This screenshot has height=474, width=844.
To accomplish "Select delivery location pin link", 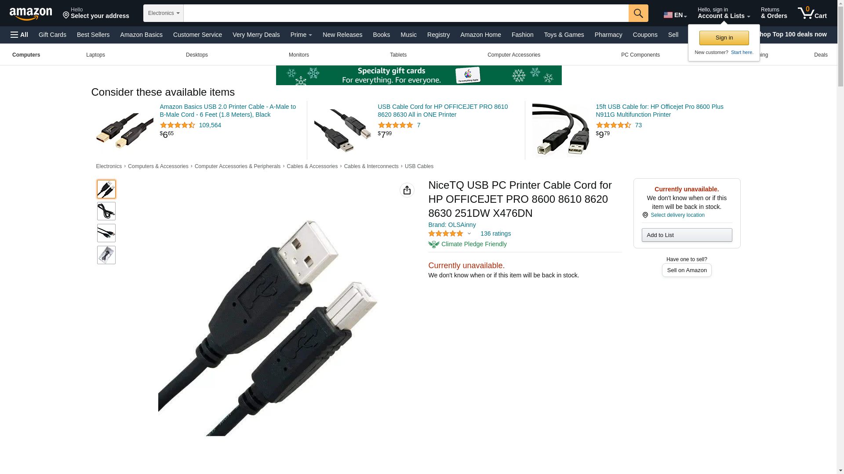I will coord(673,215).
